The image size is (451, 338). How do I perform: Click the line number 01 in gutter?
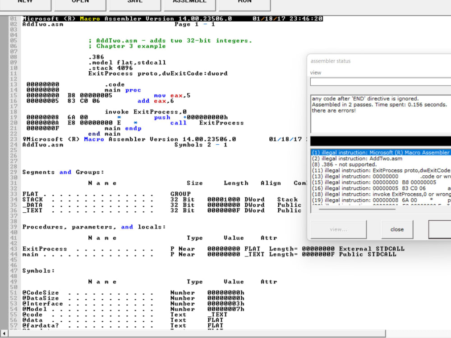[13, 18]
